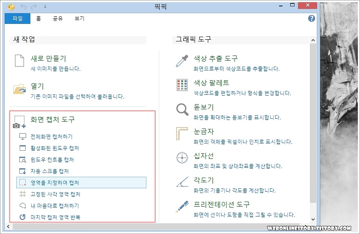Click the dotted rectangle icon for 영역을 지정하여 캡처
Image resolution: width=360 pixels, height=234 pixels.
point(23,182)
